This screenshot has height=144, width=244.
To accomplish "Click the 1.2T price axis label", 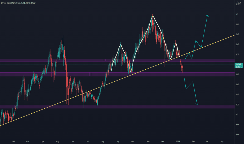I will [x=237, y=105].
